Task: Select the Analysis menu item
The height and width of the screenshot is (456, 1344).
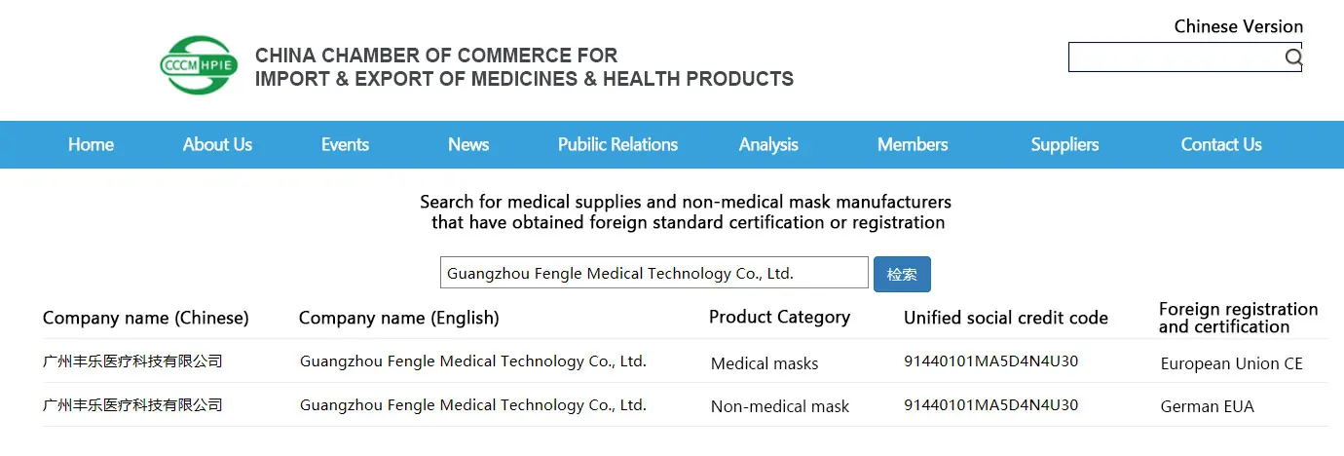Action: [768, 145]
